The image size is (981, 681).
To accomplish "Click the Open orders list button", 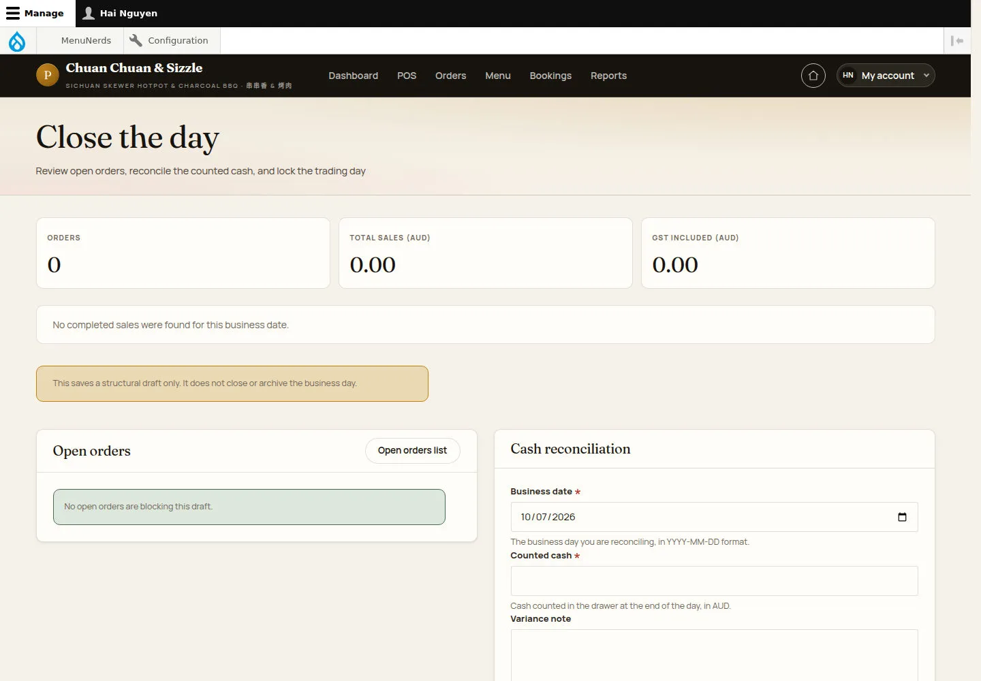I will click(412, 451).
